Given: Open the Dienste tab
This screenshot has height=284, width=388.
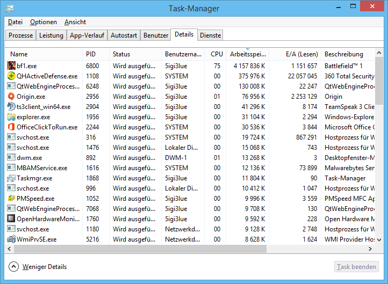Looking at the screenshot, I should (x=210, y=35).
